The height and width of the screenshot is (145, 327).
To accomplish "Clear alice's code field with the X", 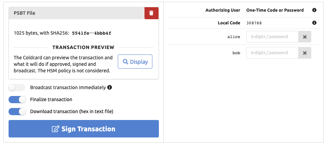I will [x=305, y=37].
